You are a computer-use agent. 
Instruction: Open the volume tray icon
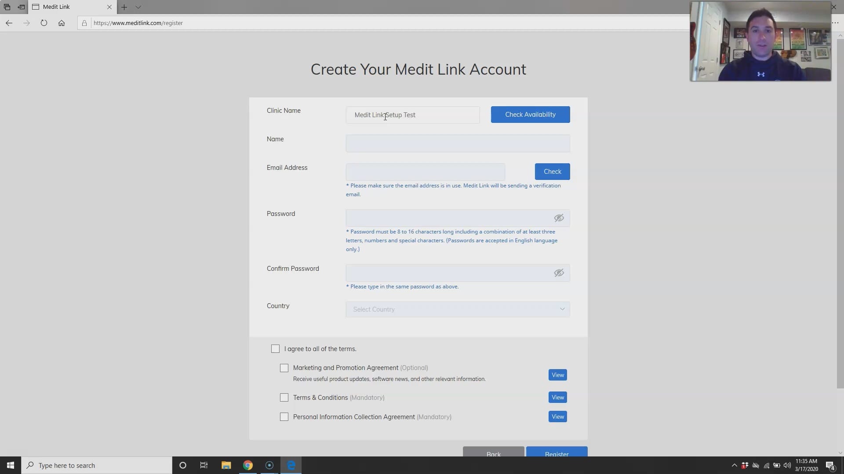pyautogui.click(x=787, y=465)
